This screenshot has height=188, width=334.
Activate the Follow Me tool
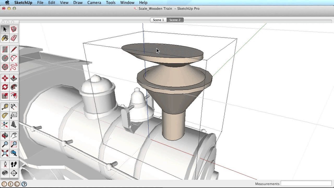14,87
